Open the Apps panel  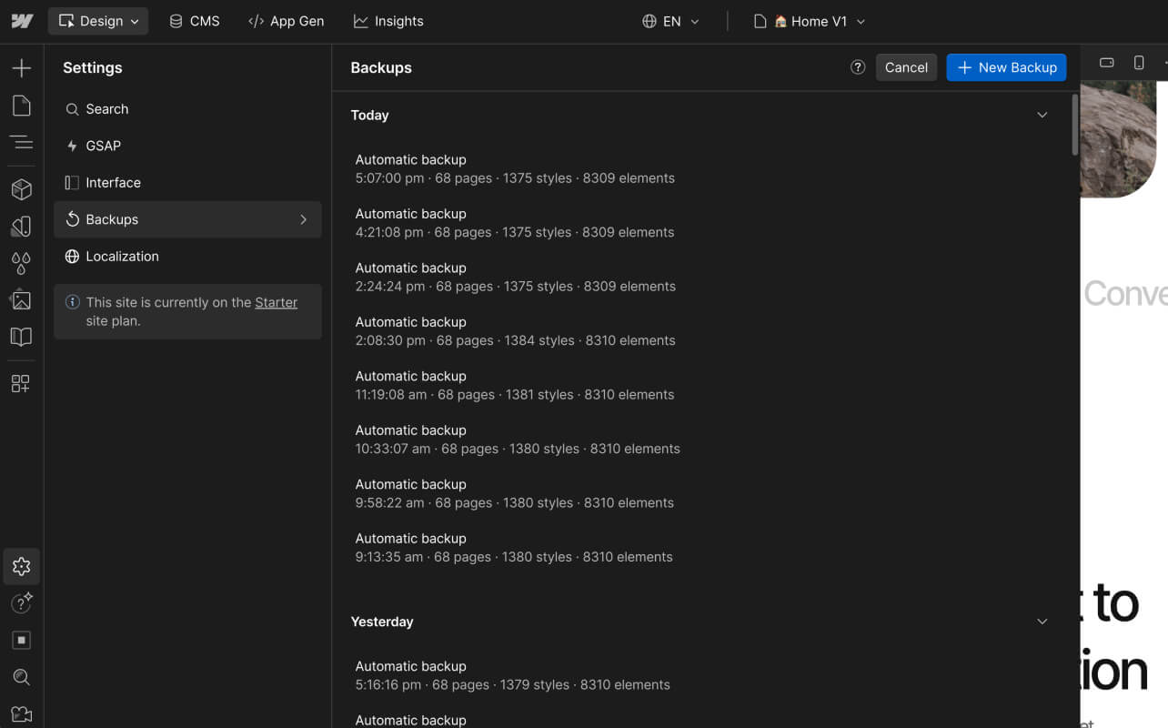[x=21, y=383]
